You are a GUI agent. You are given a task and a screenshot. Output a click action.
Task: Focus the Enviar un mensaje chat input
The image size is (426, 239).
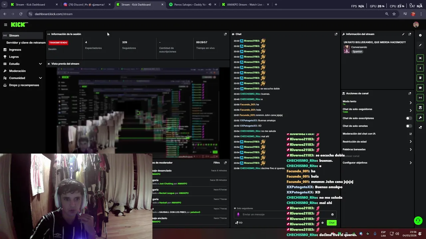tap(285, 214)
